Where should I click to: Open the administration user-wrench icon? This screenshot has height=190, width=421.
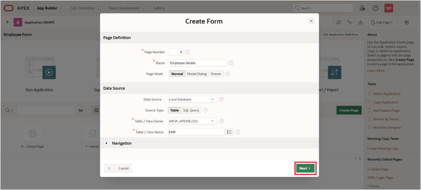click(x=362, y=8)
